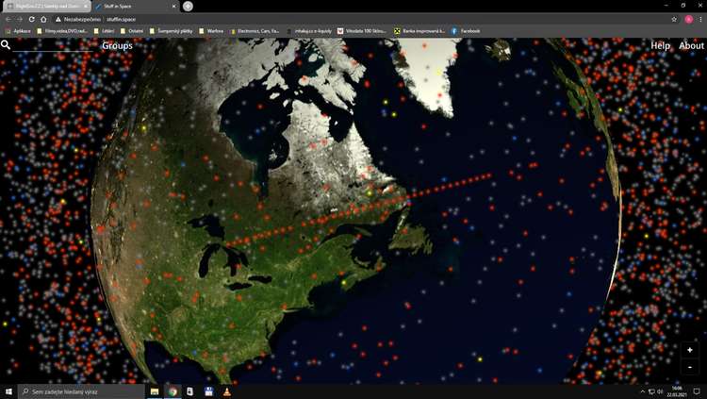The width and height of the screenshot is (707, 399).
Task: Click the browser back arrow
Action: click(x=8, y=19)
